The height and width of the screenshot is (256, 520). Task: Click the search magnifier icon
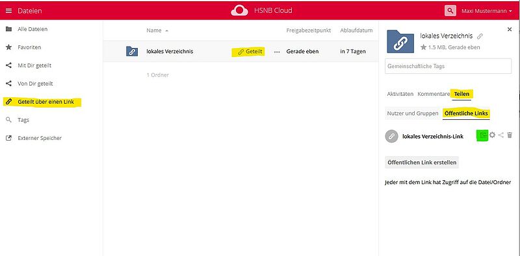[x=450, y=11]
